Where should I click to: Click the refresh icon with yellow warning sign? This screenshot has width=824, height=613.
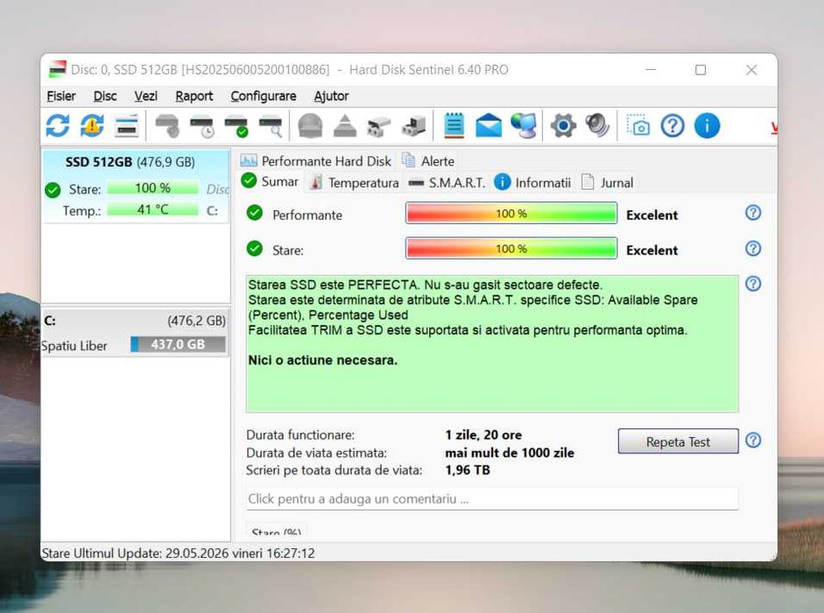point(92,125)
